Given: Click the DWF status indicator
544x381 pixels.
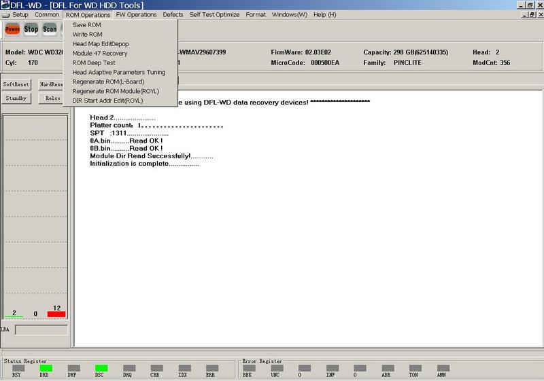Looking at the screenshot, I should pyautogui.click(x=73, y=368).
